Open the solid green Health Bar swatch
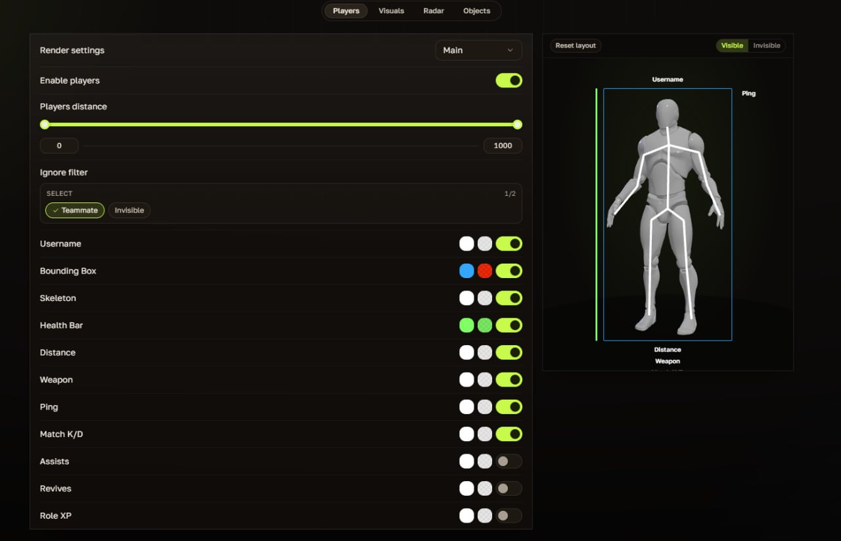 (466, 325)
